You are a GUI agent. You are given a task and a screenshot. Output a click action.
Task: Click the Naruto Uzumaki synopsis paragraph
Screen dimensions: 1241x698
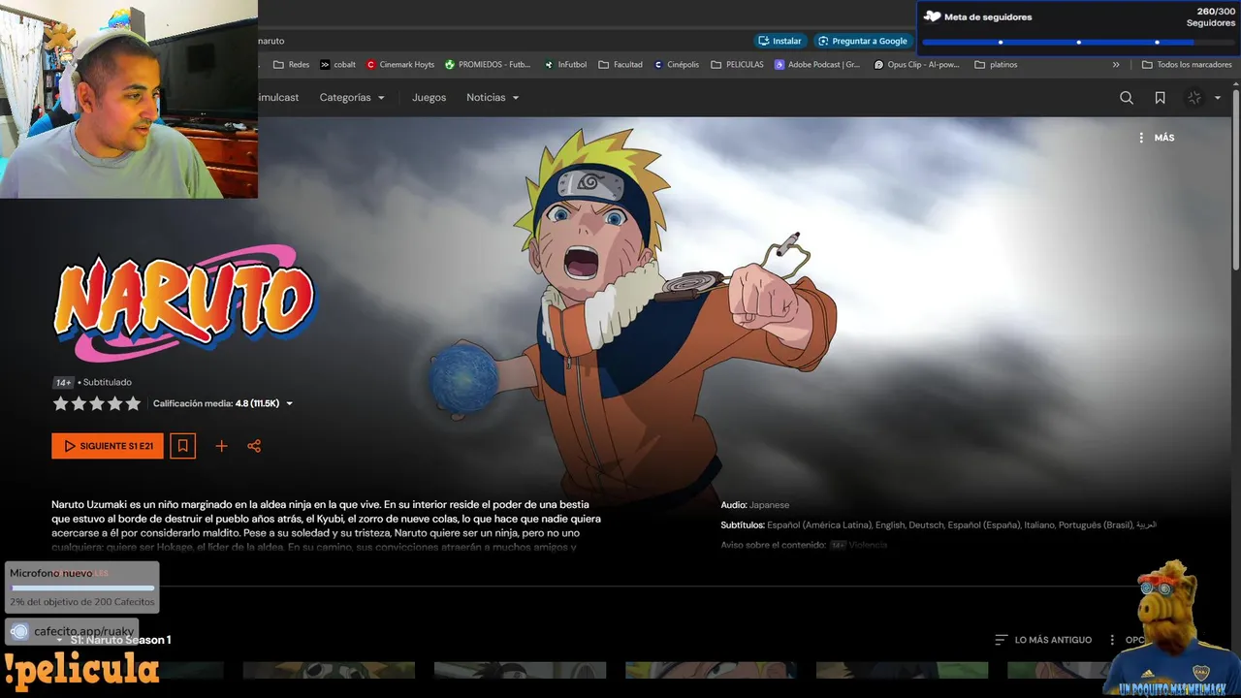[327, 525]
